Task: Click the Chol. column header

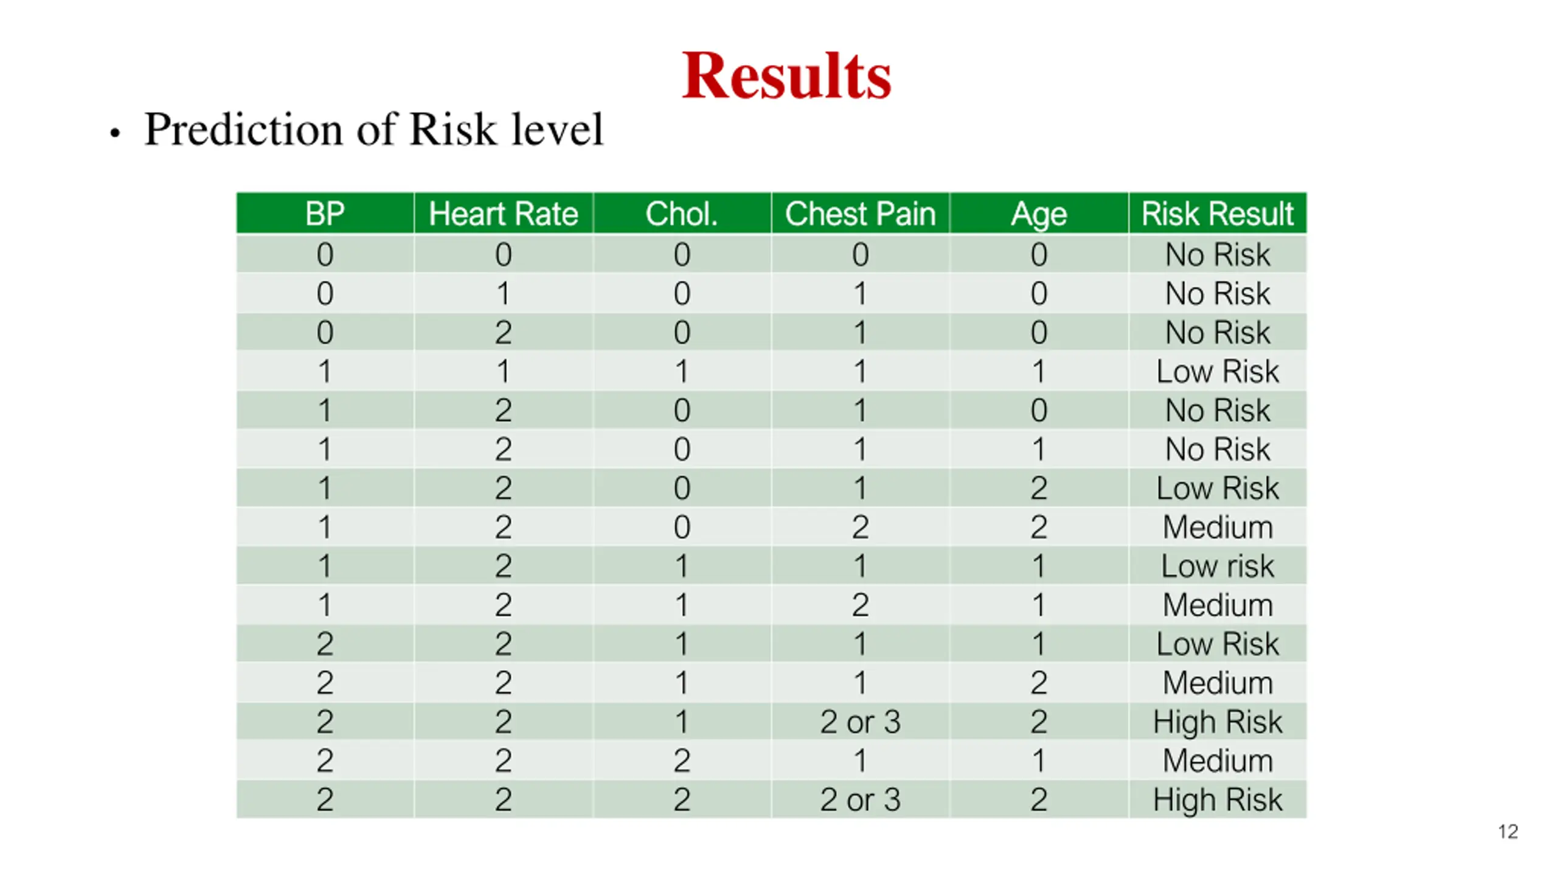Action: (682, 213)
